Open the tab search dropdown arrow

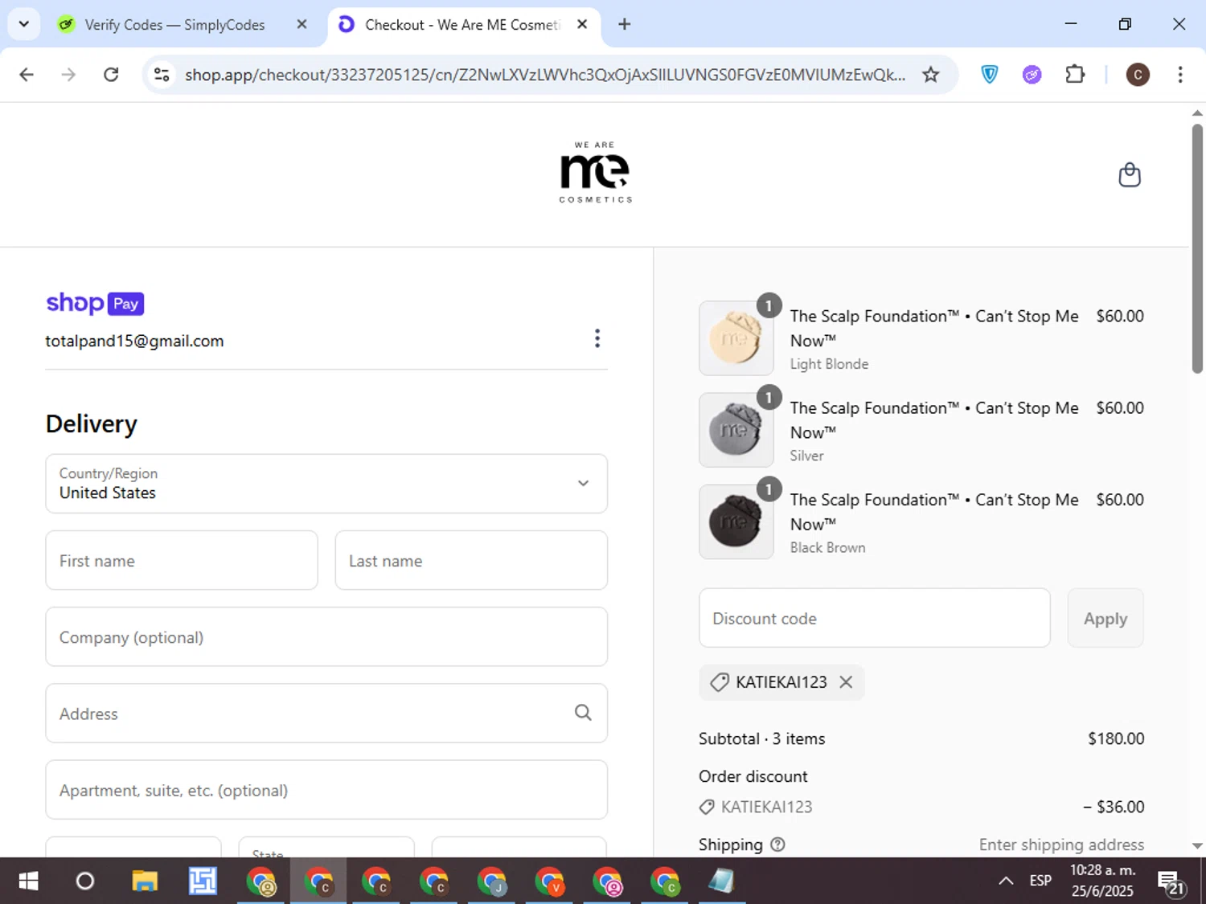click(24, 24)
